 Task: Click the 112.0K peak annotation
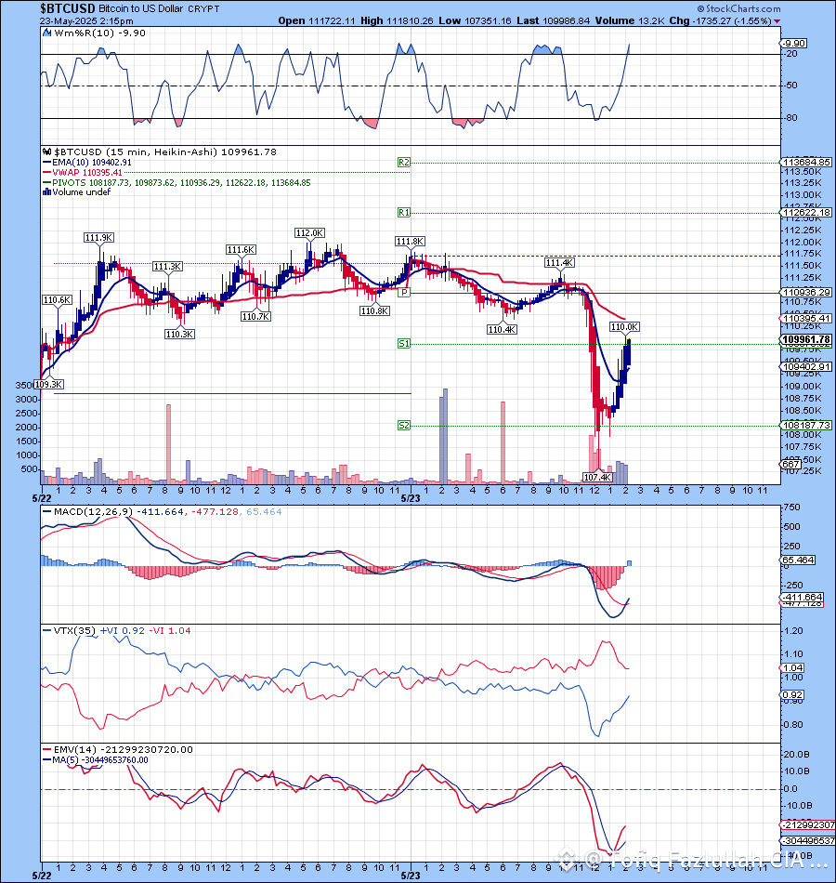point(309,233)
